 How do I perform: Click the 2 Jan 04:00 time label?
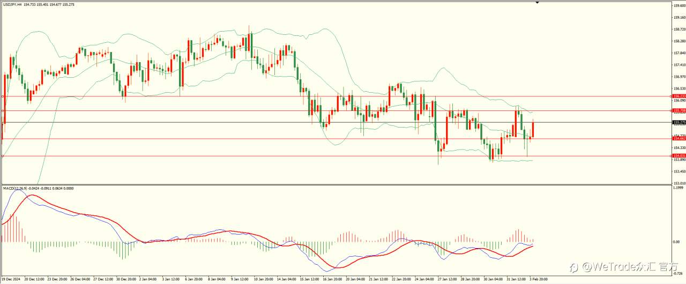coord(148,279)
